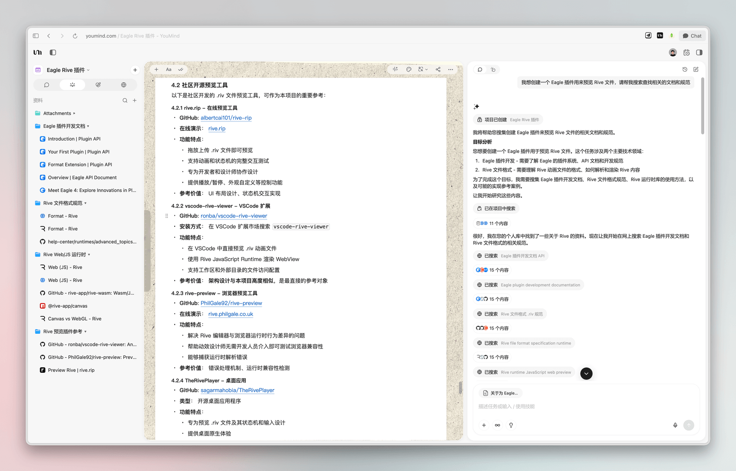Click the share icon in document toolbar
The height and width of the screenshot is (471, 736).
point(438,69)
